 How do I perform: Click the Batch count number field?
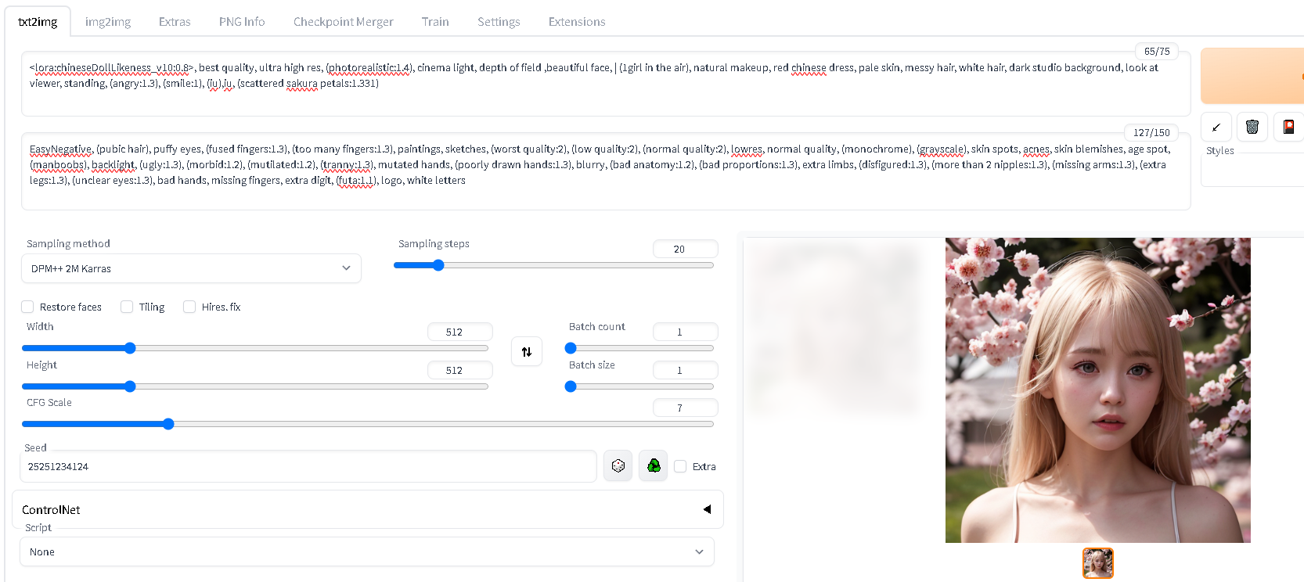(x=685, y=332)
